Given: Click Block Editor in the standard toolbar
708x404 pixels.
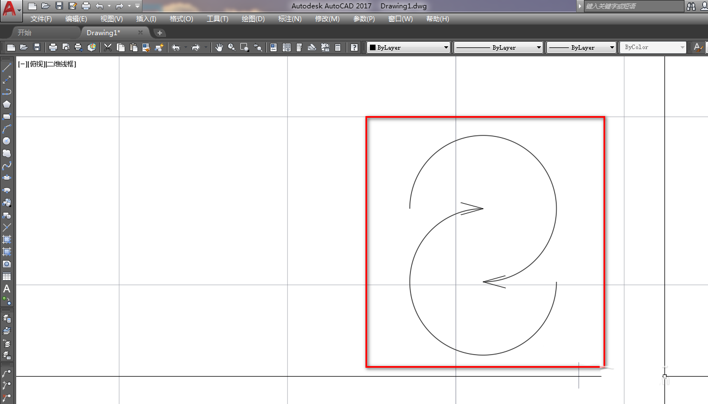Looking at the screenshot, I should pyautogui.click(x=159, y=47).
